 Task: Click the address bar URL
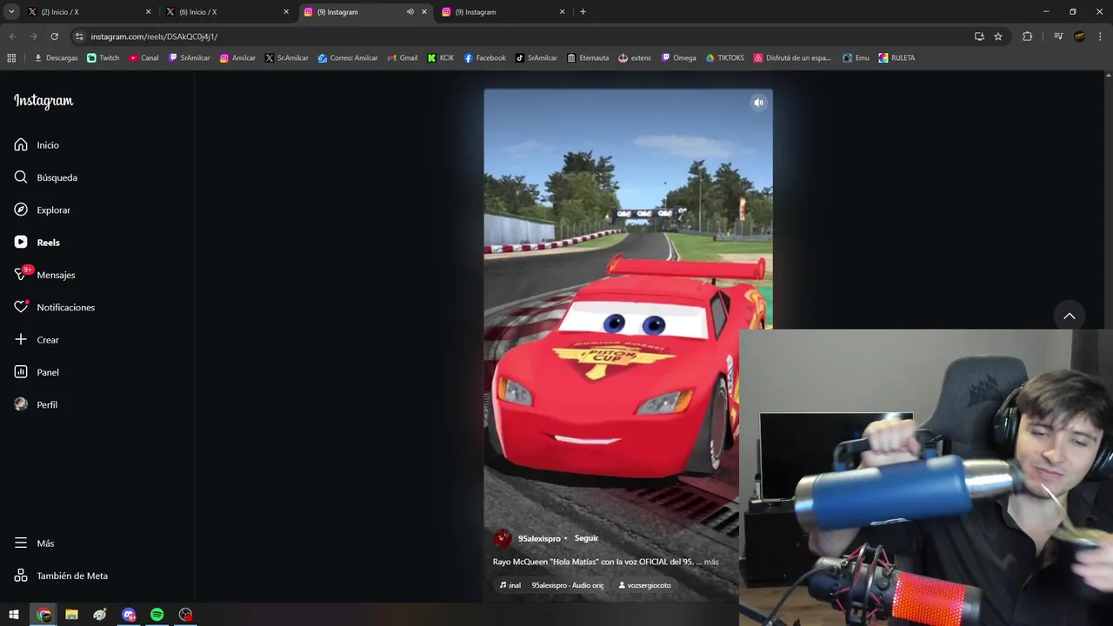(x=154, y=37)
